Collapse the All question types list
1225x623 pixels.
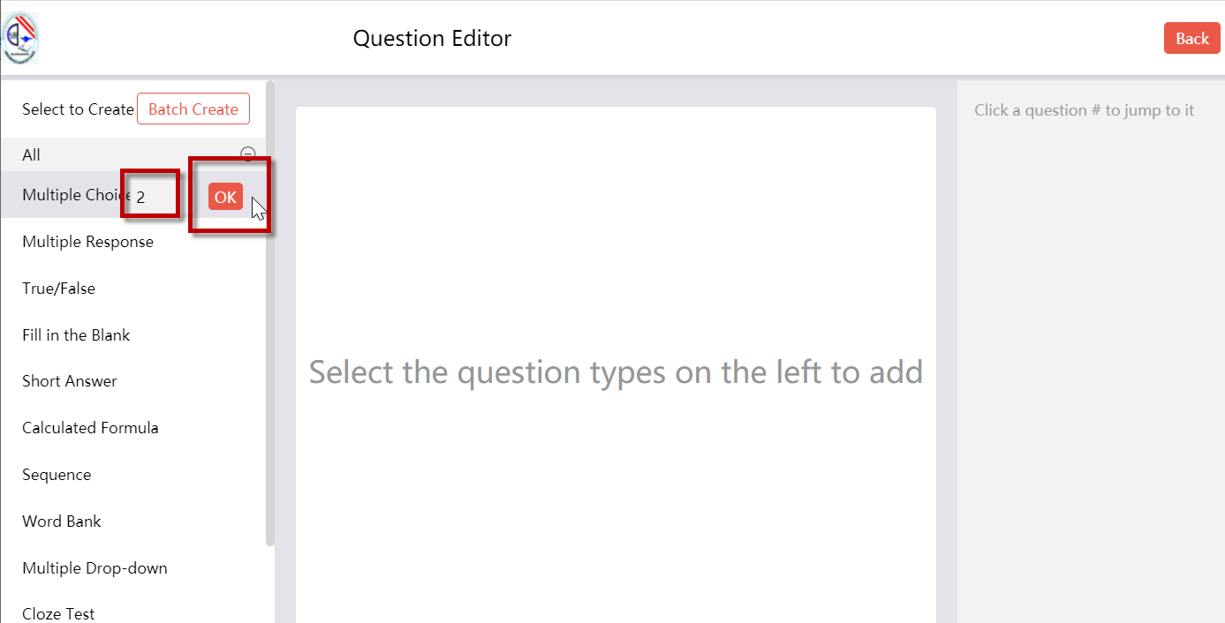(248, 154)
